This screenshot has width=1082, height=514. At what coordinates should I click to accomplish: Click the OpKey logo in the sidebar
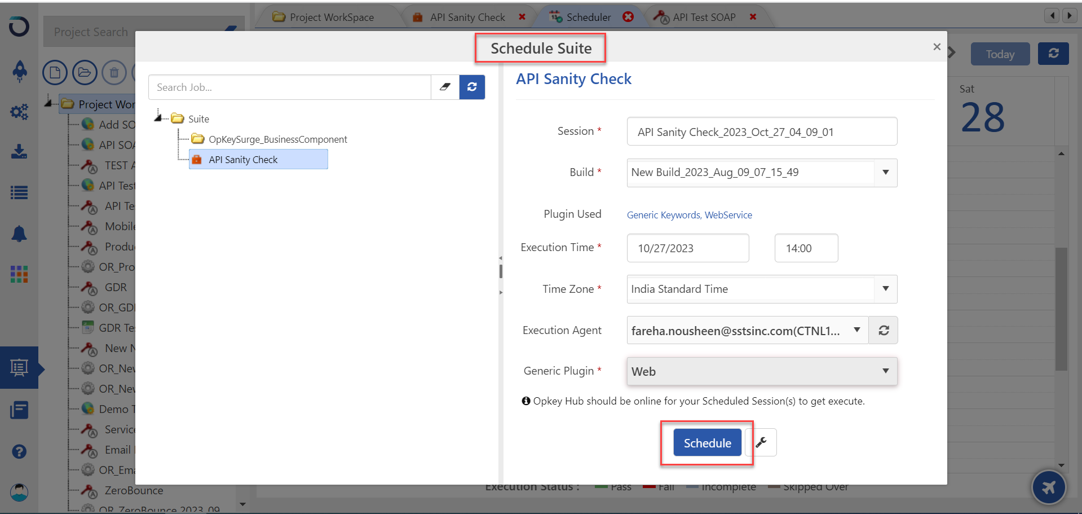coord(19,27)
